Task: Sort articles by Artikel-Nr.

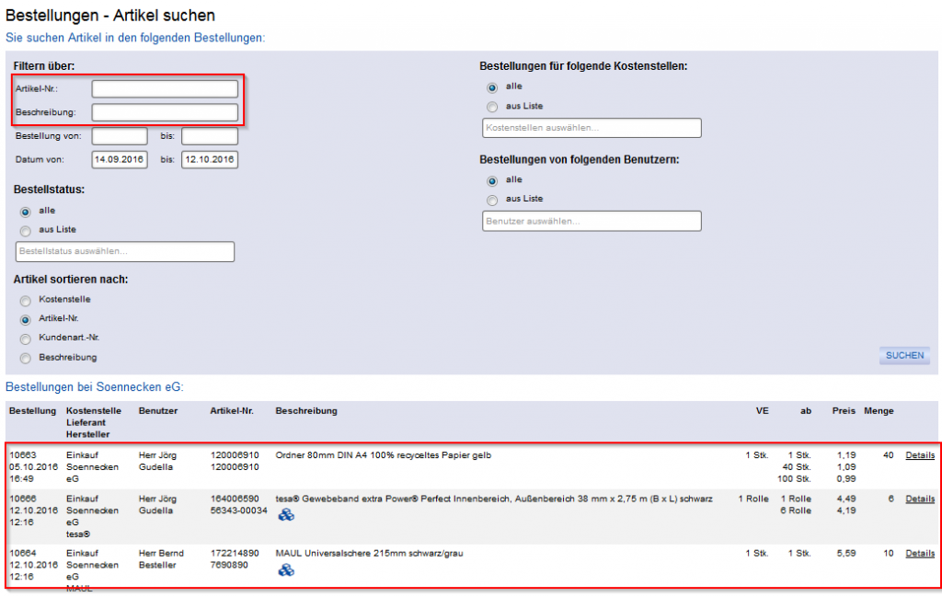Action: [25, 320]
